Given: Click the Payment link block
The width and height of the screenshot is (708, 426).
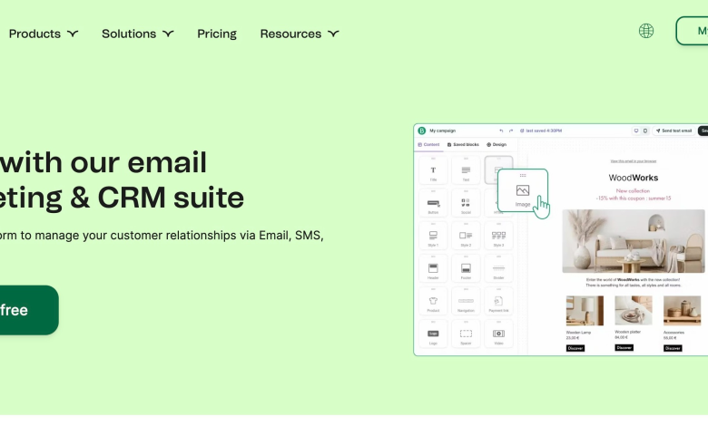Looking at the screenshot, I should tap(498, 302).
